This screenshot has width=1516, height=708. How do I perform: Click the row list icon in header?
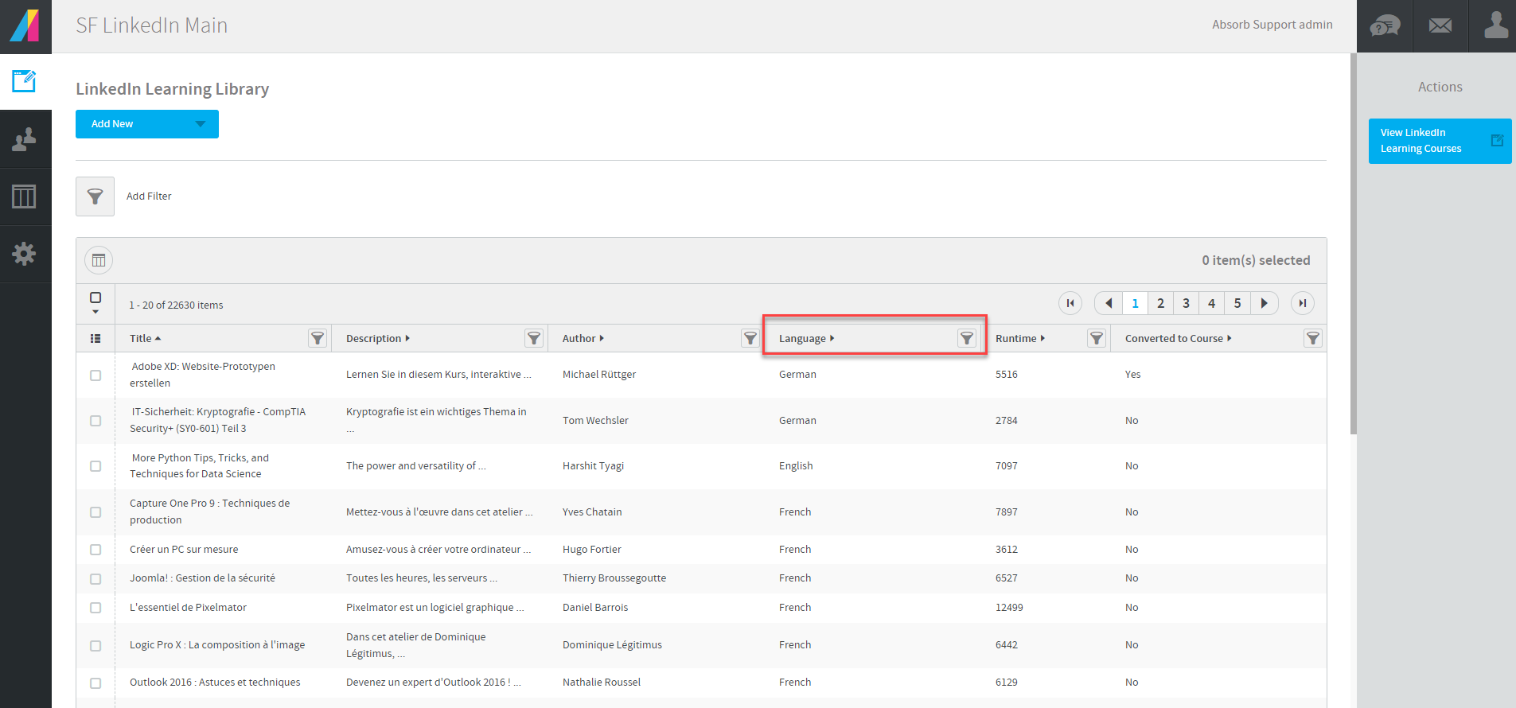tap(95, 338)
